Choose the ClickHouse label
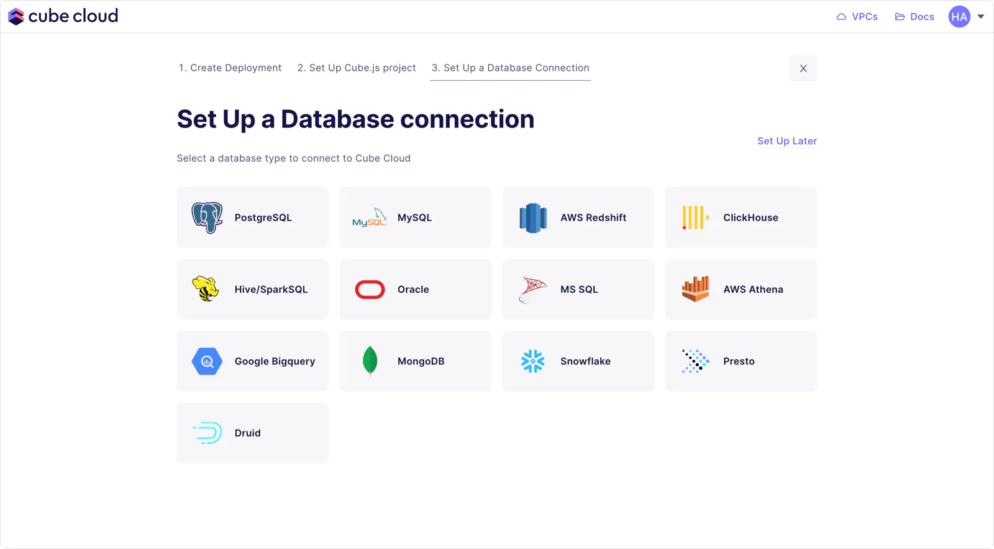The image size is (994, 549). pyautogui.click(x=750, y=218)
